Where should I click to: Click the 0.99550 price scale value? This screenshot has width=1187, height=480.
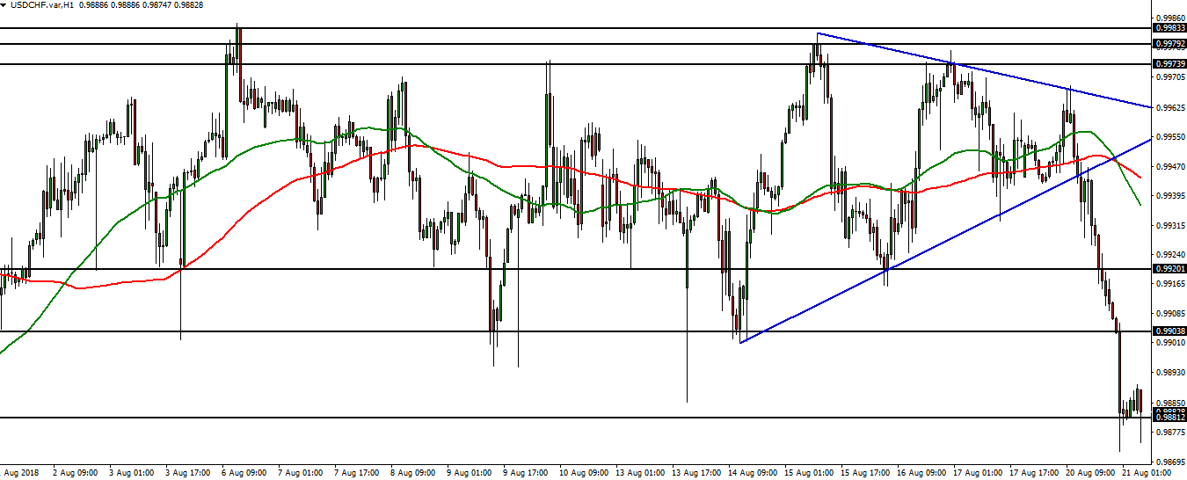[1172, 137]
